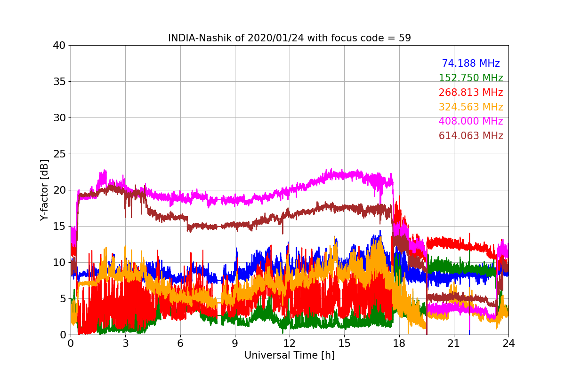The height and width of the screenshot is (376, 565).
Task: Click the y-axis tick value 10
Action: tap(60, 263)
